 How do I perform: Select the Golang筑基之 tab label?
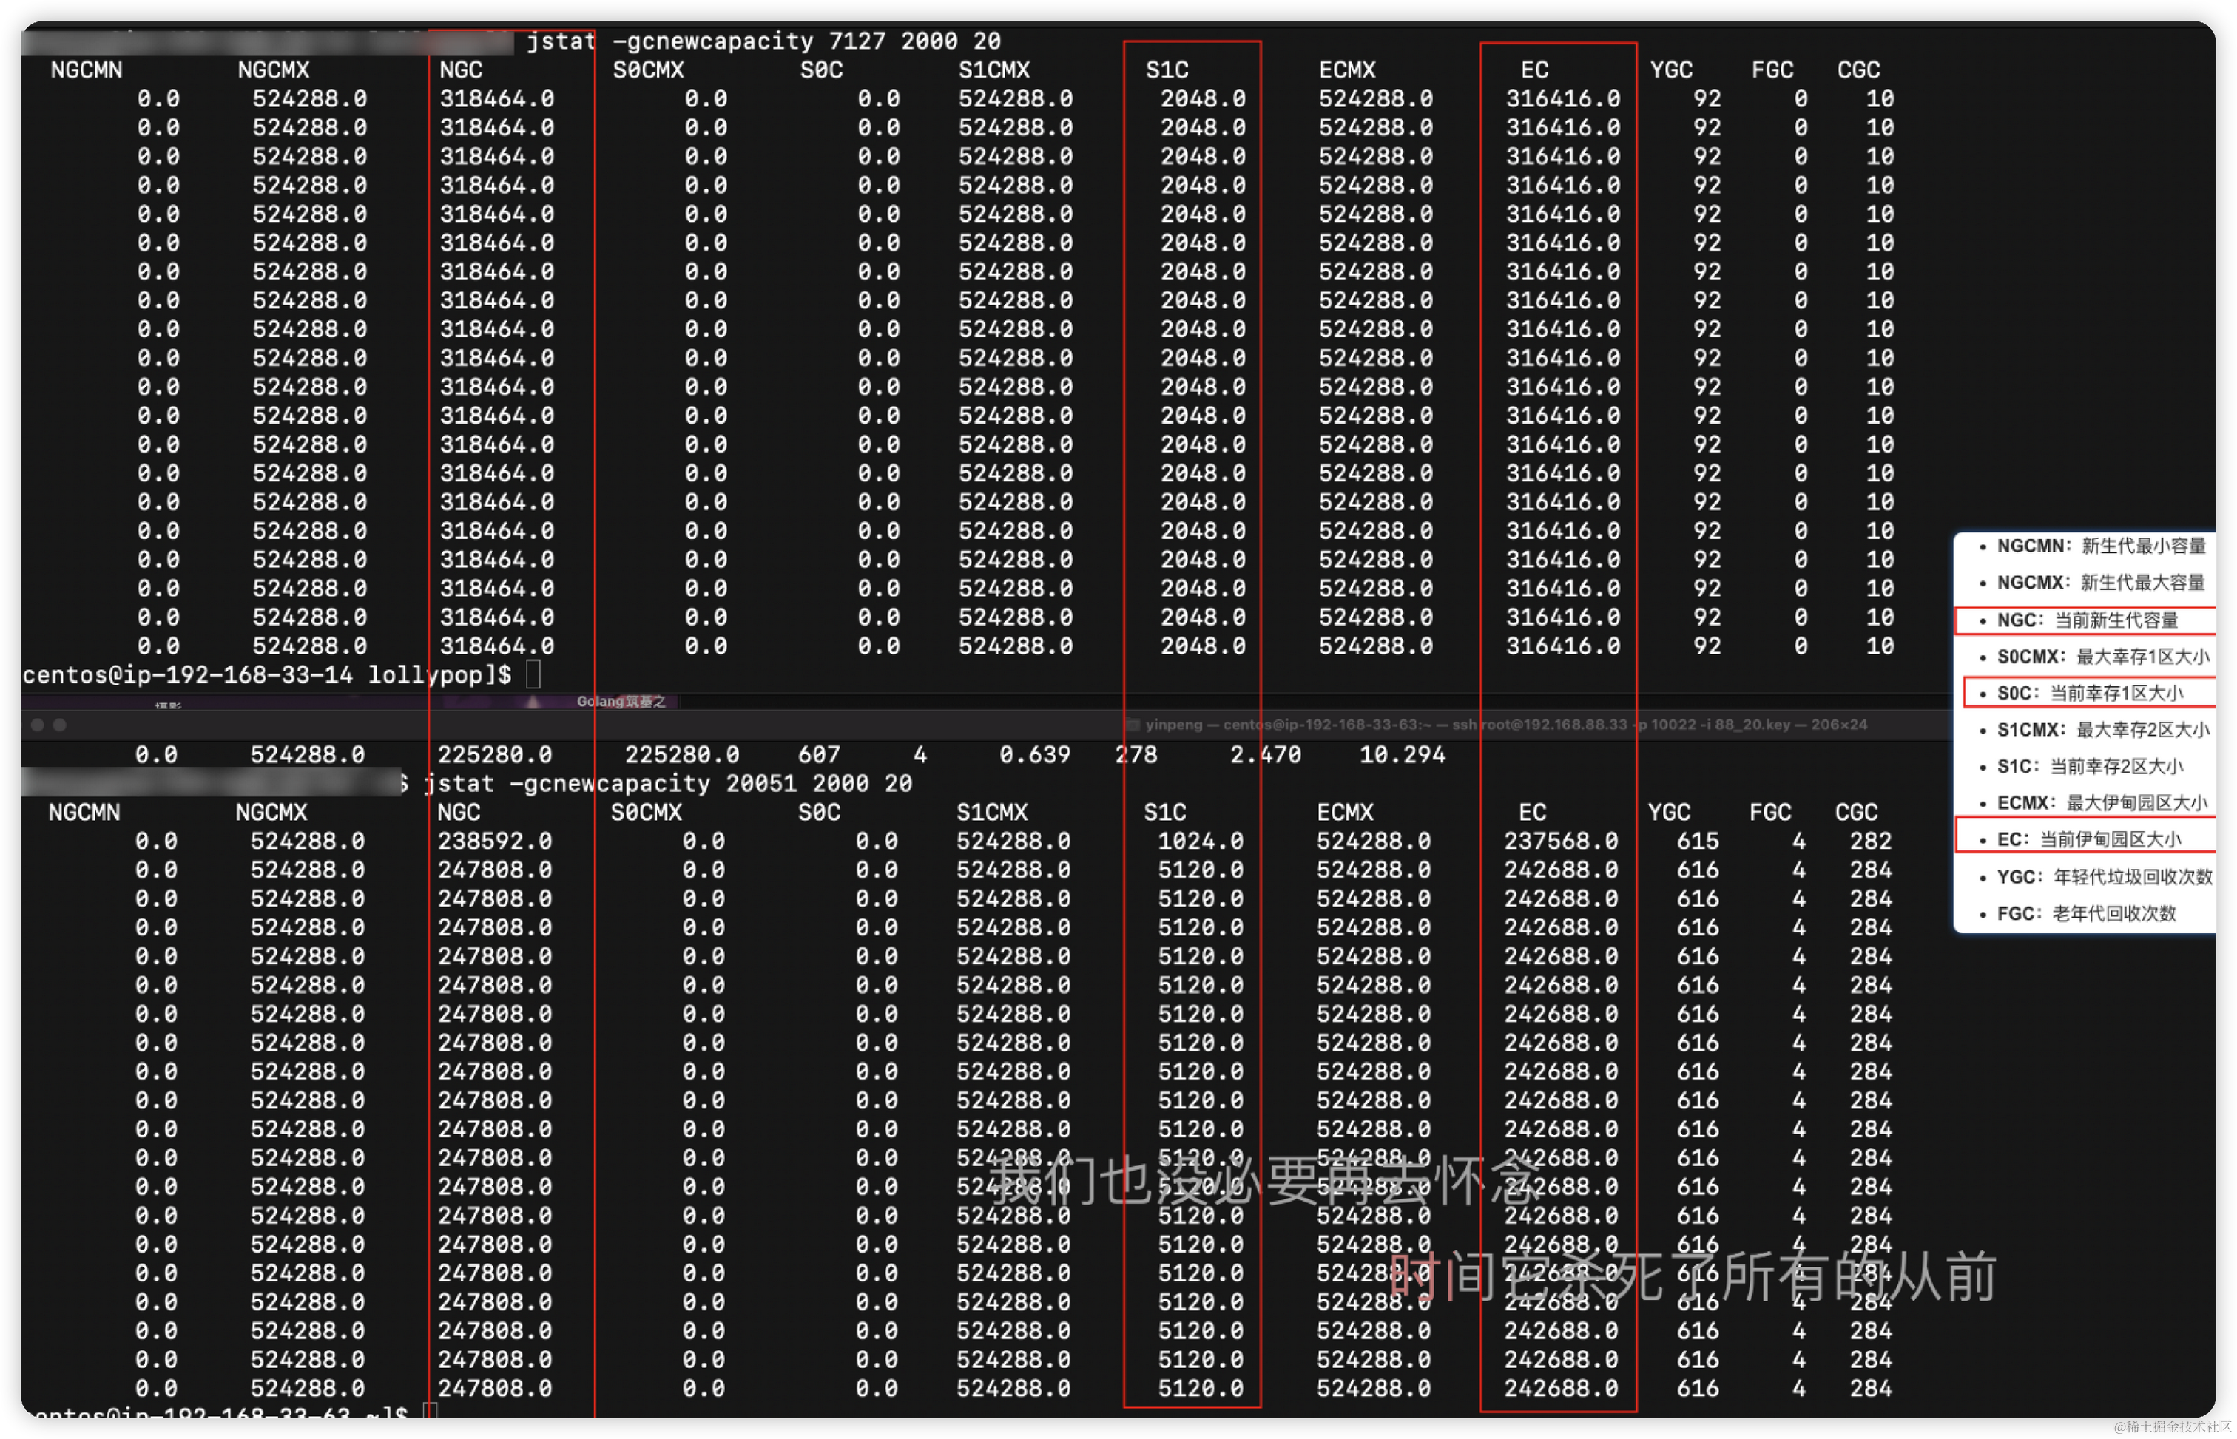pyautogui.click(x=621, y=702)
